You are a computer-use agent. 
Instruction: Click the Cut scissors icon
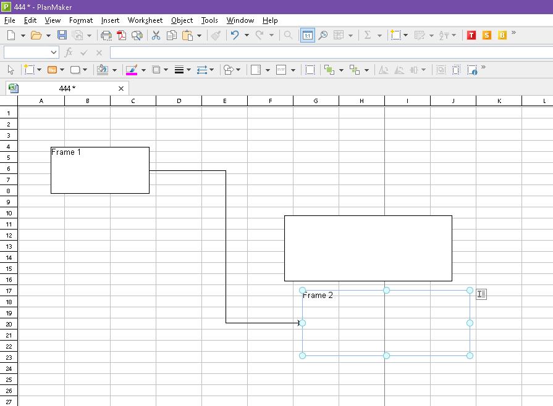click(156, 35)
